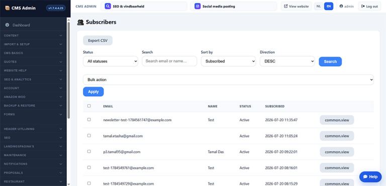
Task: Click the STATUS column header
Action: point(245,106)
